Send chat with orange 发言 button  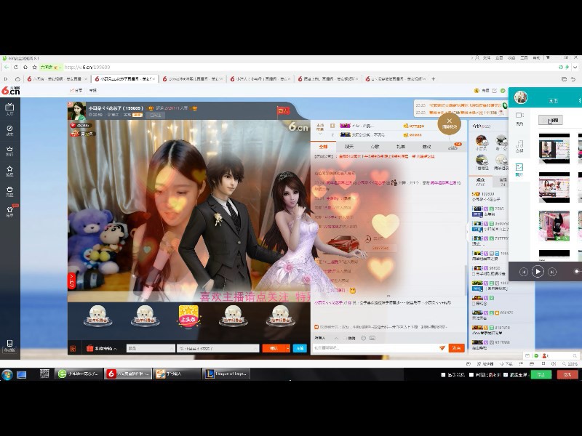[x=457, y=348]
